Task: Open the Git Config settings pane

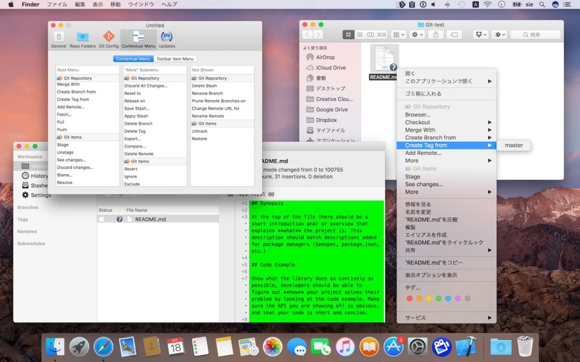Action: point(108,38)
